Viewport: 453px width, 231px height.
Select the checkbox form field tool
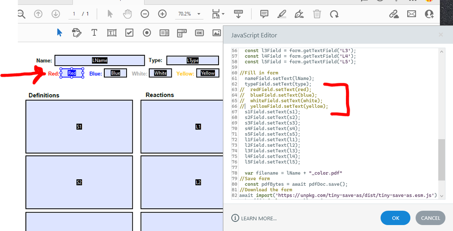(129, 33)
